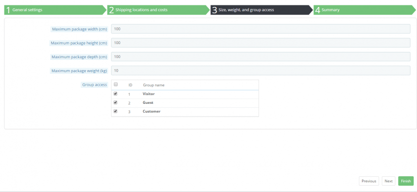Click ID 1 in Visitor row
Screen dimensions: 417x192
point(130,94)
